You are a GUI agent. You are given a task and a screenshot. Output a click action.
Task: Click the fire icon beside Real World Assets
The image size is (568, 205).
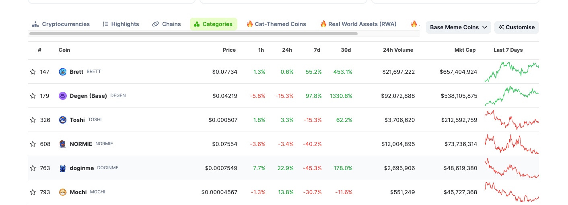323,24
